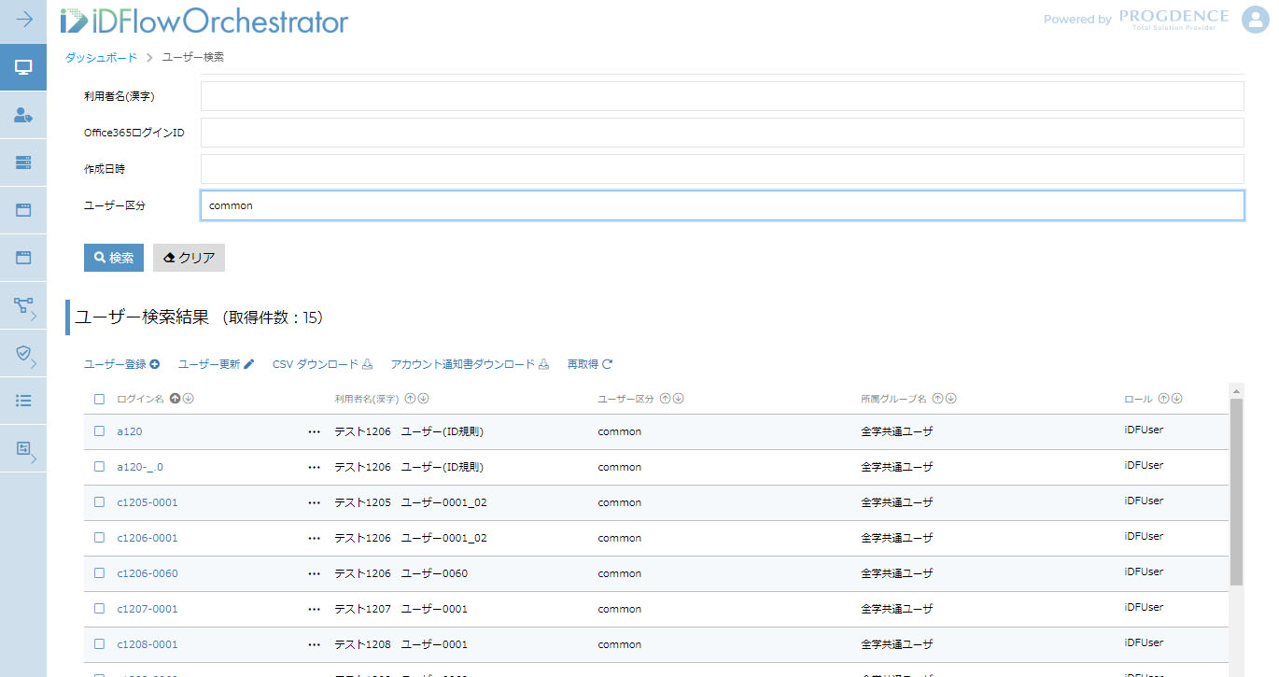1279x677 pixels.
Task: Select checkbox for user c1205-0001
Action: pos(100,502)
